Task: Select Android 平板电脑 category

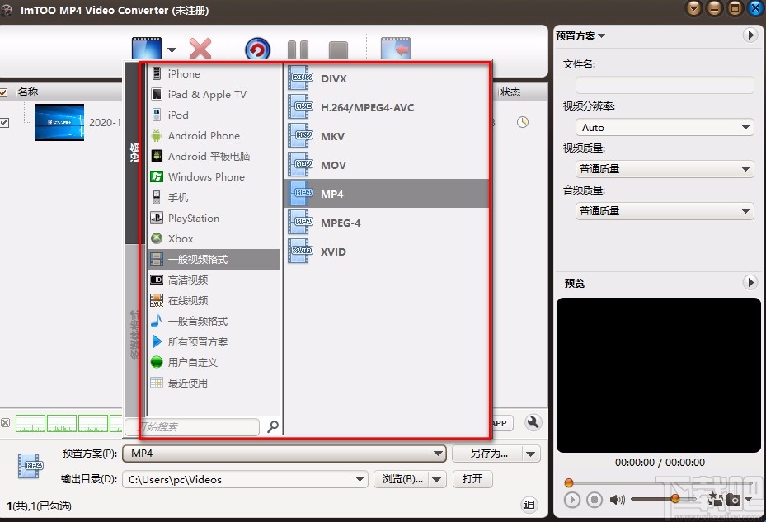Action: pyautogui.click(x=214, y=156)
